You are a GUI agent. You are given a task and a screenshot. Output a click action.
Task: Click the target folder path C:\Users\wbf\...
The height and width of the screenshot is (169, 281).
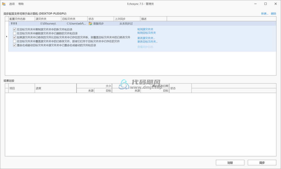tap(76, 24)
